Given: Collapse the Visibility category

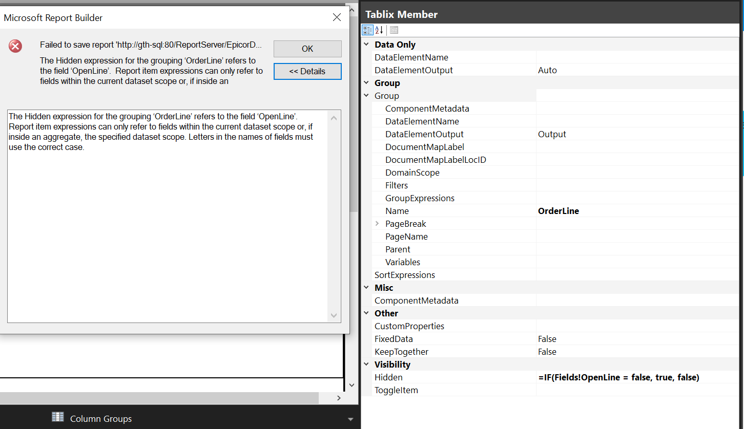Looking at the screenshot, I should (366, 364).
